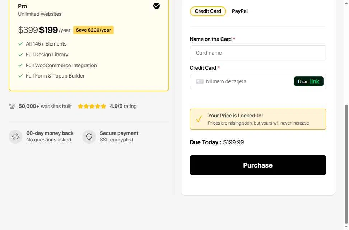Click the users icon beside 50,000+ websites
This screenshot has width=349, height=230.
click(x=12, y=106)
